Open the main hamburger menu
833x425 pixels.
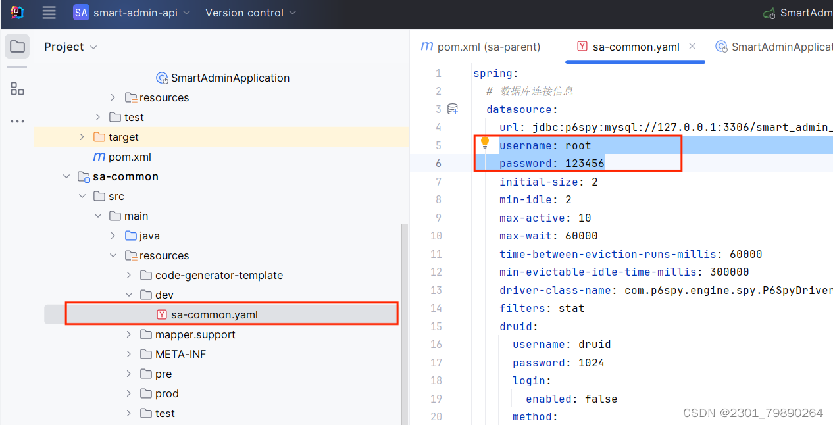coord(49,12)
